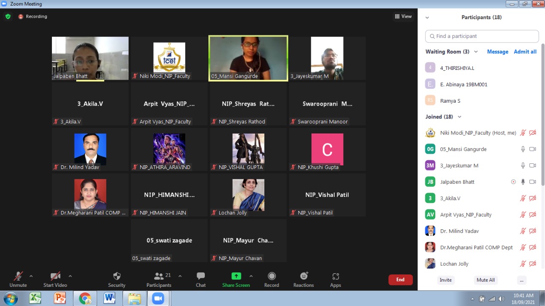Select 3_Jayeskumar M video tile
This screenshot has height=306, width=545.
tap(327, 58)
